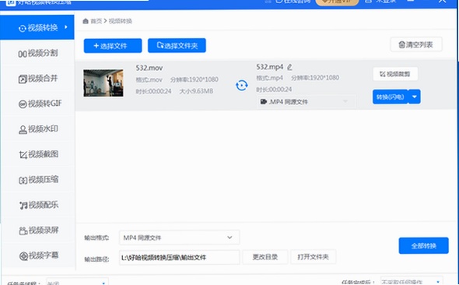Open the 视频字幕 subtitle tool
459x285 pixels.
click(38, 255)
